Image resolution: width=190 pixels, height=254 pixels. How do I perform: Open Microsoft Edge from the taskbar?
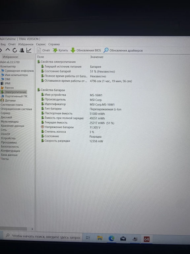click(111, 238)
